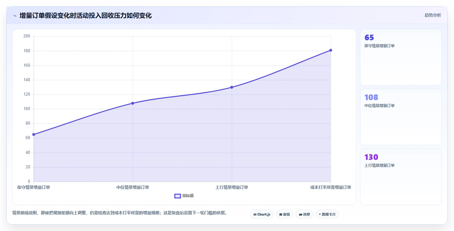Select the 进度 tag
The image size is (454, 231).
304,214
